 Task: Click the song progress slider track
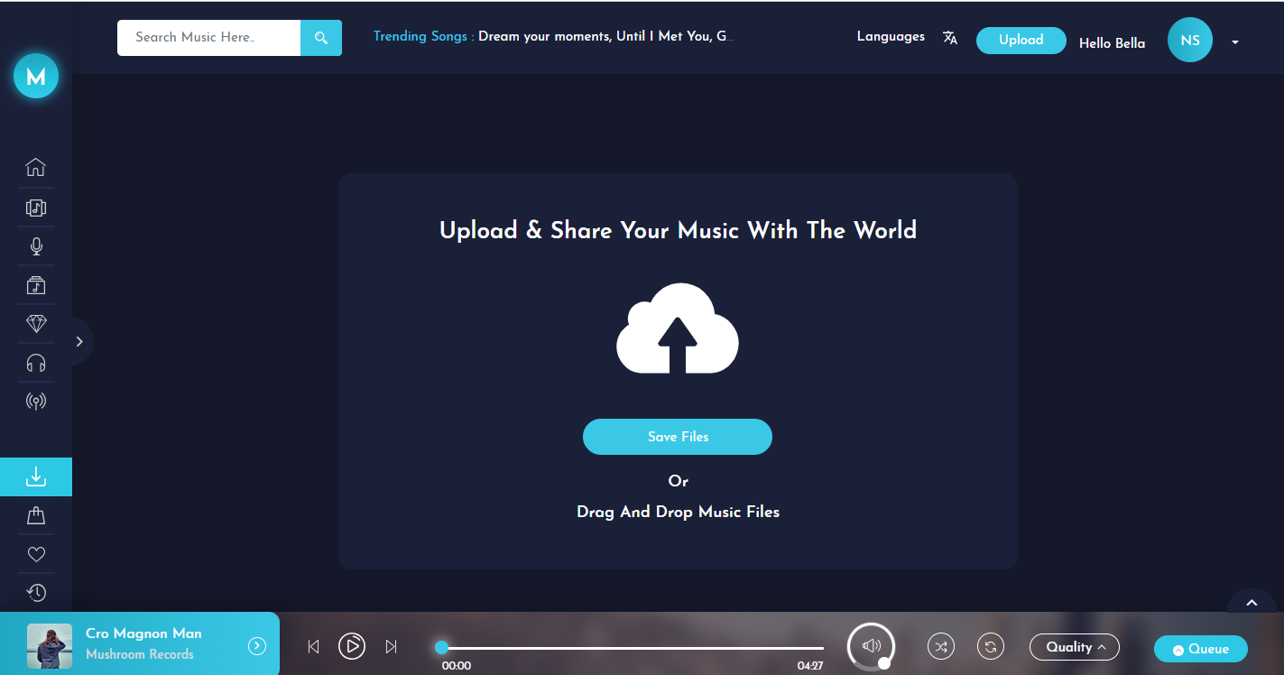pos(632,648)
